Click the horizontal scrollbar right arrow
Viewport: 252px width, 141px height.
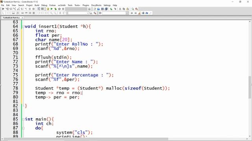coord(247,139)
